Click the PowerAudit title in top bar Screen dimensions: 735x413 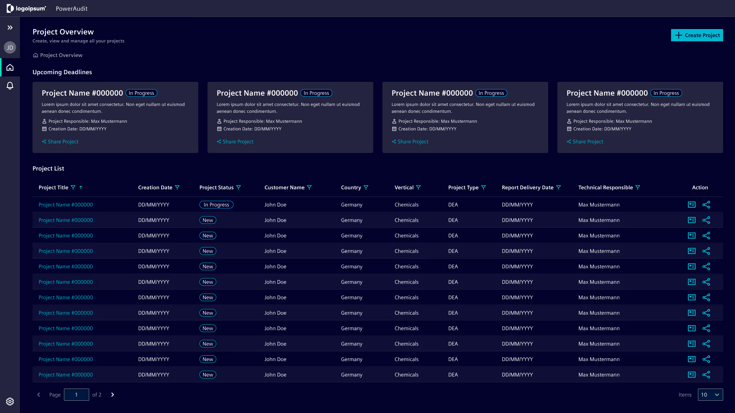72,8
